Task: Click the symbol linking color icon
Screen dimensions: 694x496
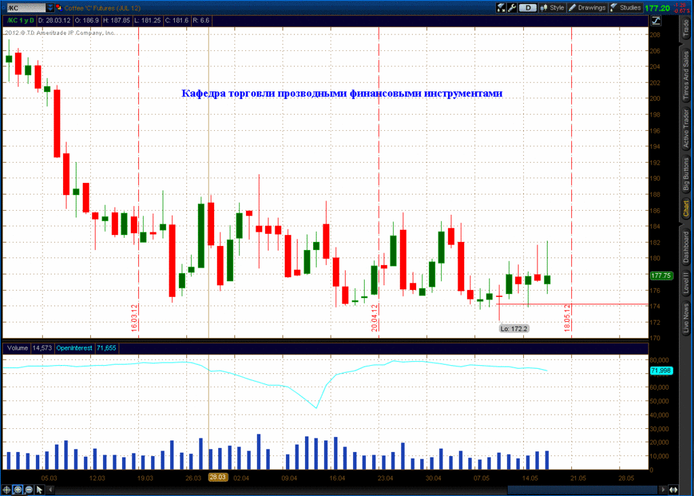Action: [58, 7]
